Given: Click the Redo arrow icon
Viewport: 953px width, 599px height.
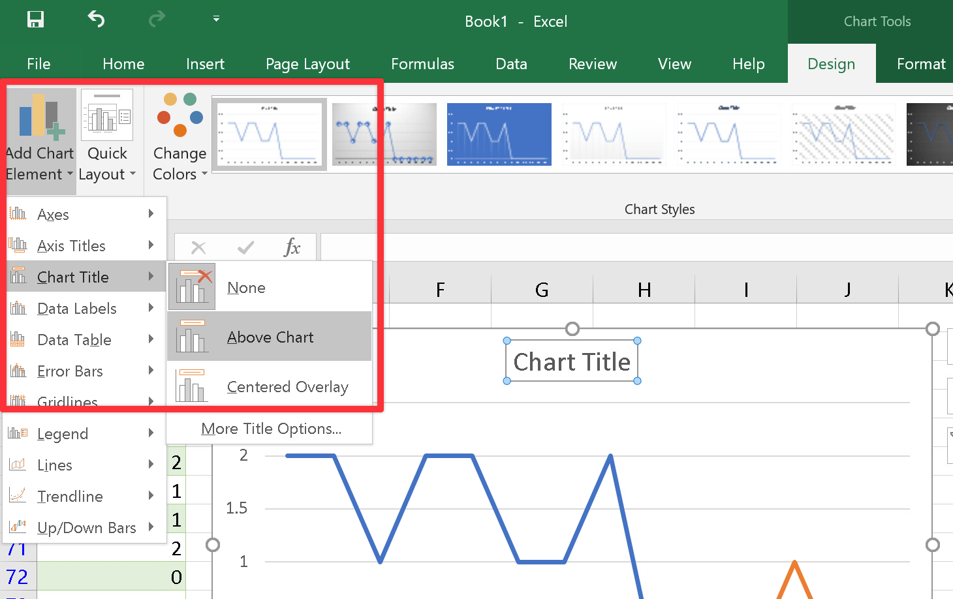Looking at the screenshot, I should [x=157, y=20].
